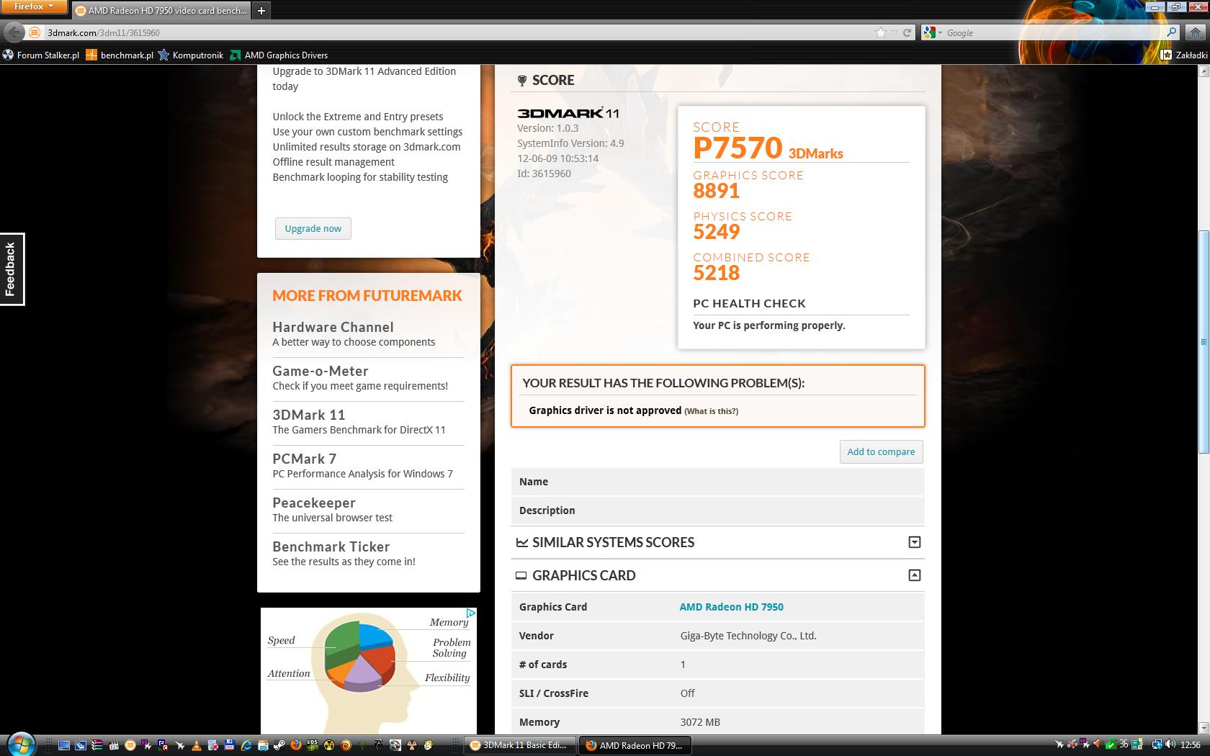The height and width of the screenshot is (756, 1210).
Task: Launch the LOS icon in quick launch
Action: (312, 745)
